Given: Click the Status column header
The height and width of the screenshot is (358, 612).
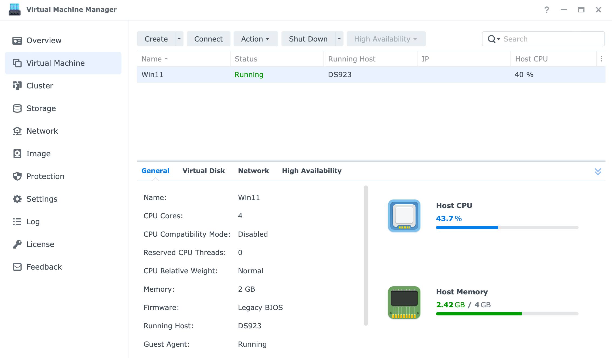Looking at the screenshot, I should 277,59.
